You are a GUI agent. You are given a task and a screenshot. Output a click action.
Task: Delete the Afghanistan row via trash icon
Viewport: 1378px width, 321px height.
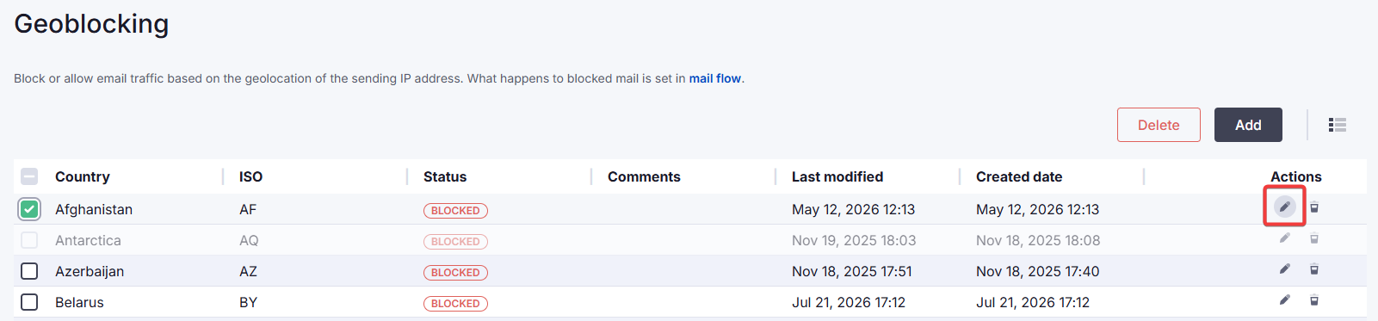coord(1314,207)
